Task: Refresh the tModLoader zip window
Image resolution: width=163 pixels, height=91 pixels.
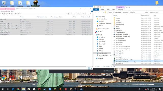Action: [x=69, y=14]
